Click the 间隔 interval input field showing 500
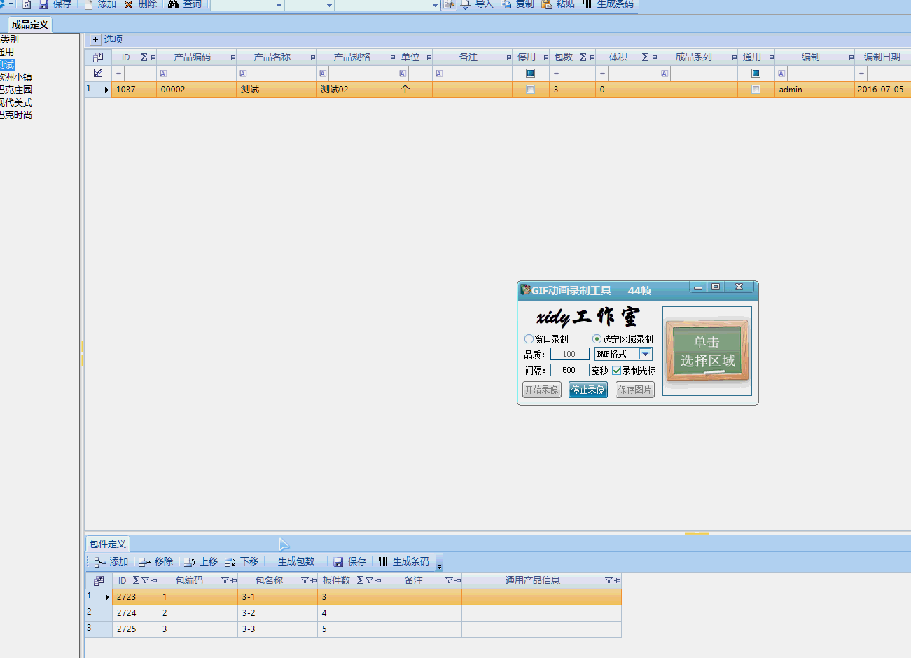The image size is (911, 658). point(569,370)
